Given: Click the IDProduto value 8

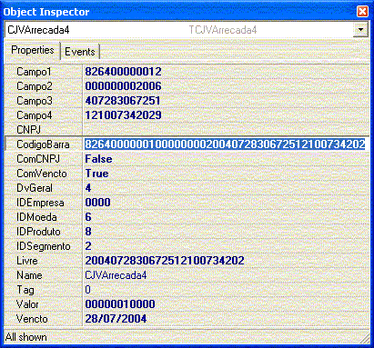Looking at the screenshot, I should 88,232.
